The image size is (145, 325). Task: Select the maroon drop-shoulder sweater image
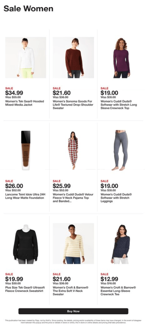pyautogui.click(x=73, y=58)
